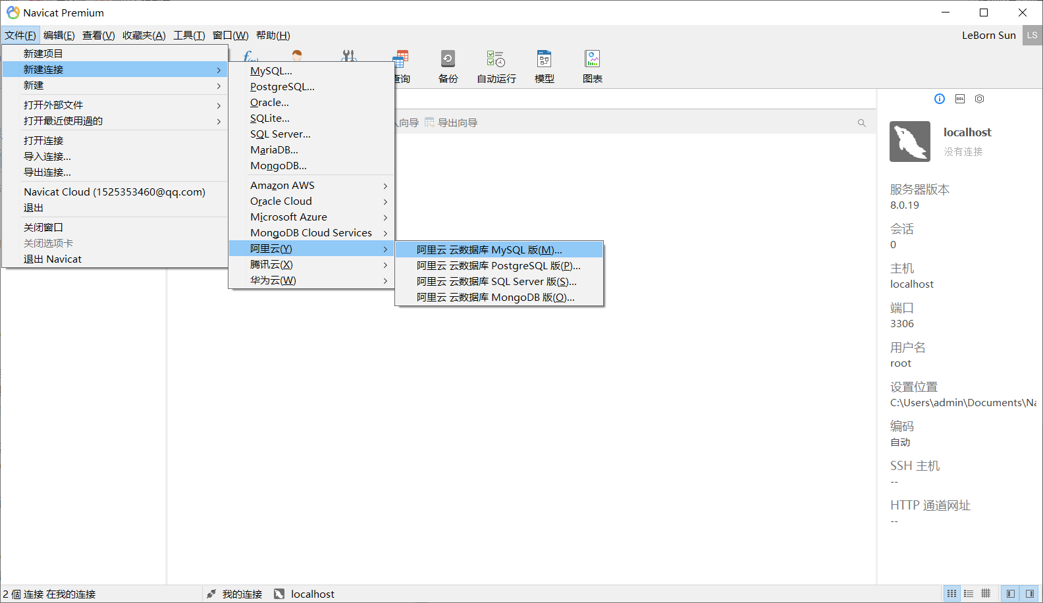Open the Edit menu
Viewport: 1043px width, 603px height.
coord(59,36)
